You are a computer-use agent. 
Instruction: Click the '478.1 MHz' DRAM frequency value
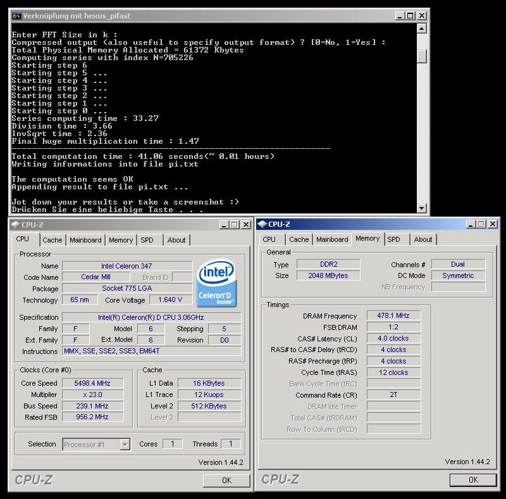tap(393, 316)
